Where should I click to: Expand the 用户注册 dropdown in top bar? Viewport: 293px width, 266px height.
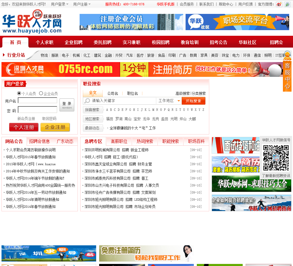82,4
